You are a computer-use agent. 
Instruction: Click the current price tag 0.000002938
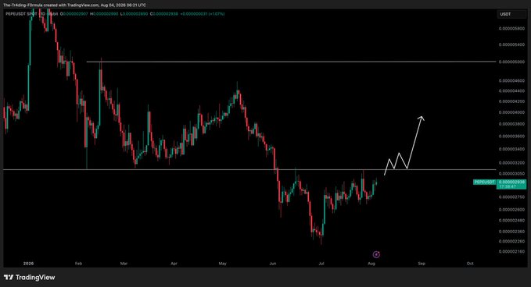[511, 182]
